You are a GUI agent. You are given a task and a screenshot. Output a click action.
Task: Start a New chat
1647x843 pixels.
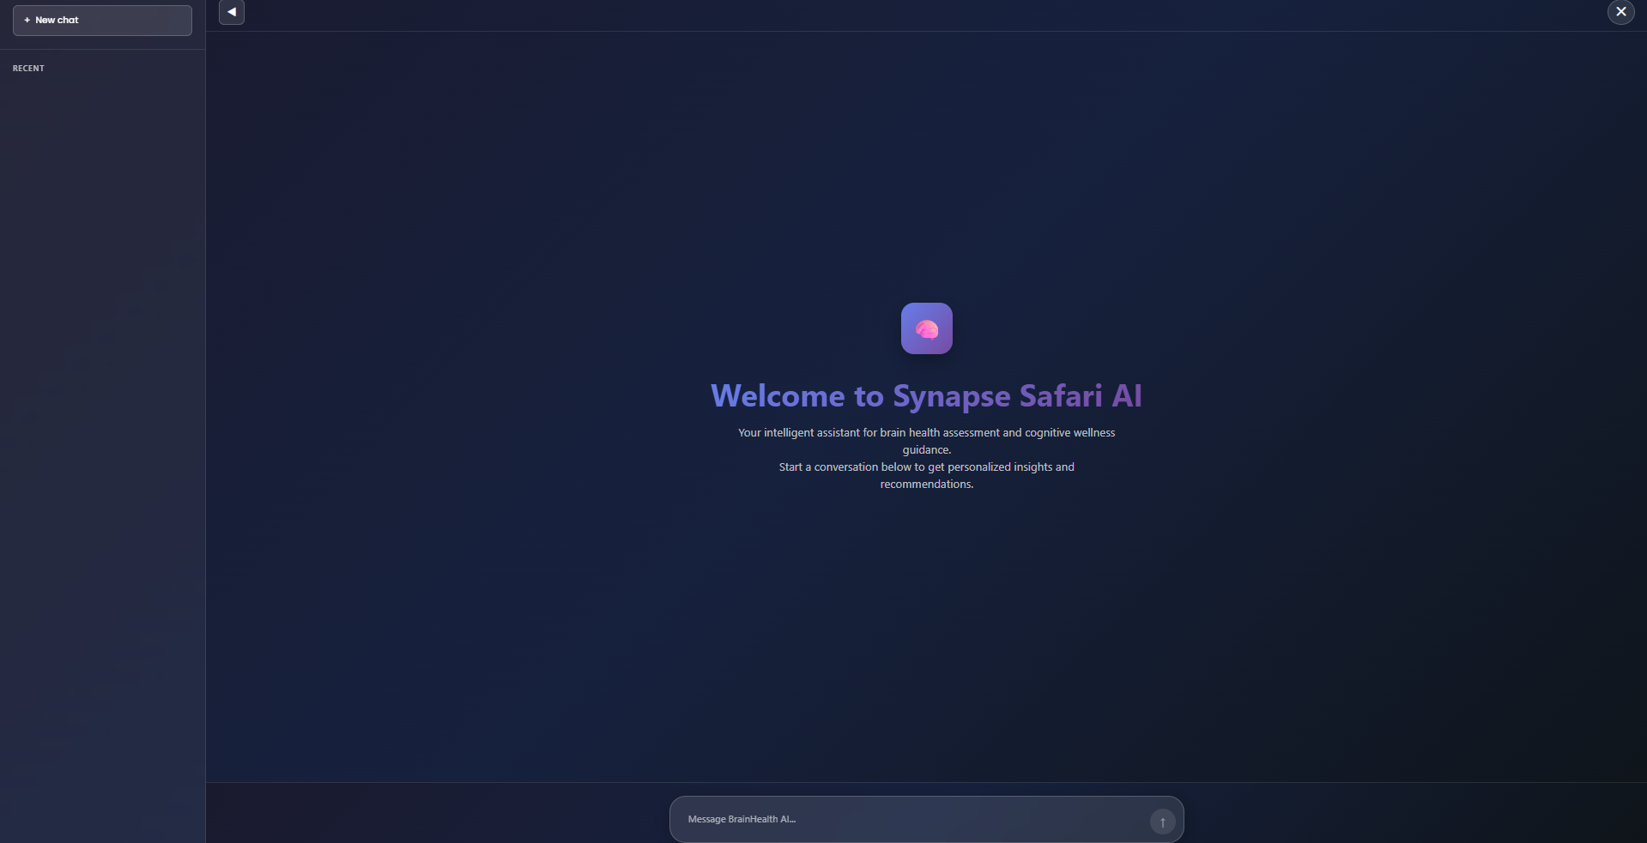(x=102, y=21)
